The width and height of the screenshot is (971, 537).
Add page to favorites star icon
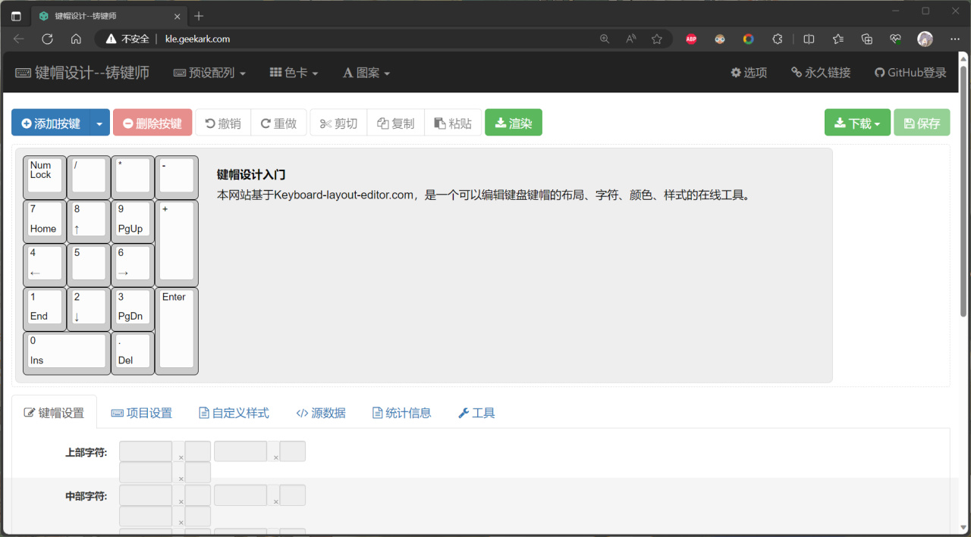[657, 39]
